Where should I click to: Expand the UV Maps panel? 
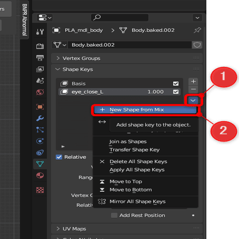tap(58, 228)
